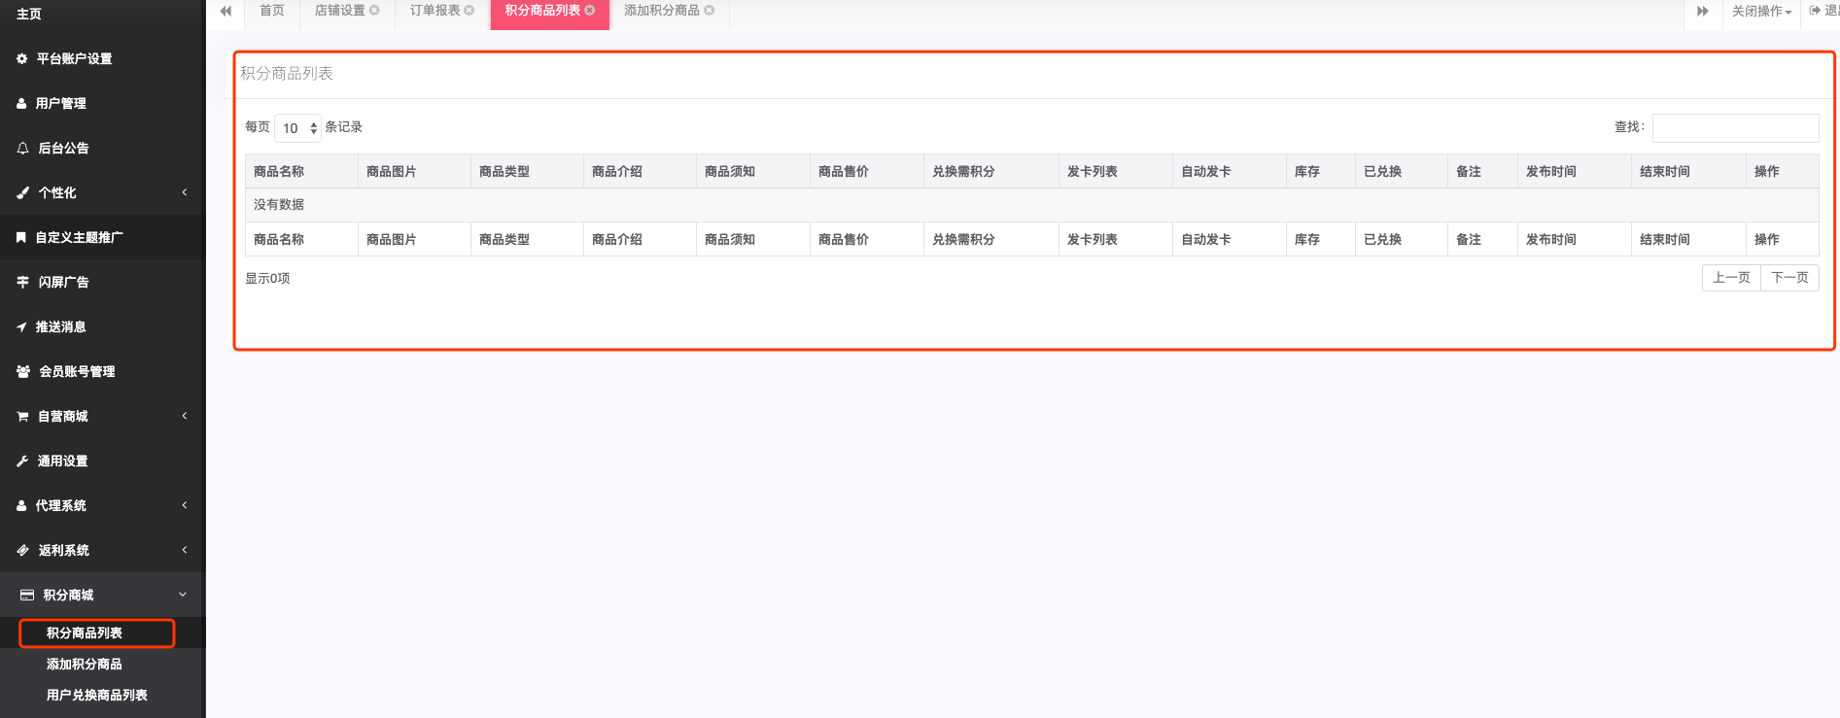
Task: Click the 主页 link at top of sidebar
Action: [29, 15]
